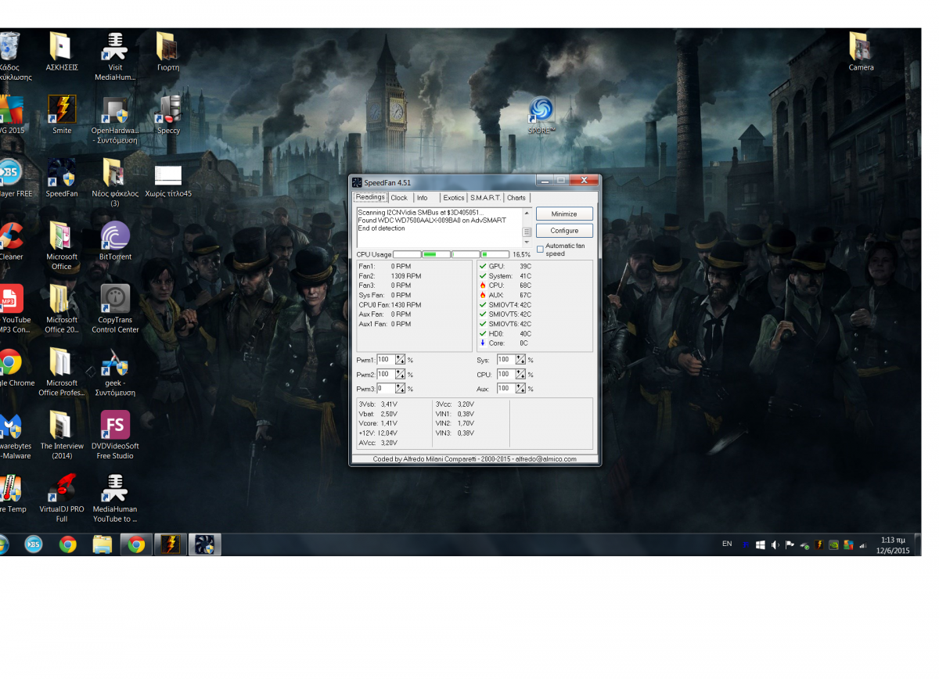This screenshot has width=939, height=679.
Task: Adjust the Sys speed spinner arrows
Action: pos(521,360)
